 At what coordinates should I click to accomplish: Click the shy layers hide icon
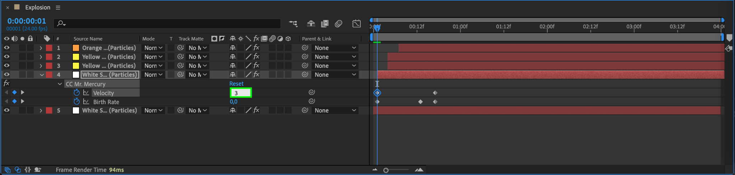(311, 24)
